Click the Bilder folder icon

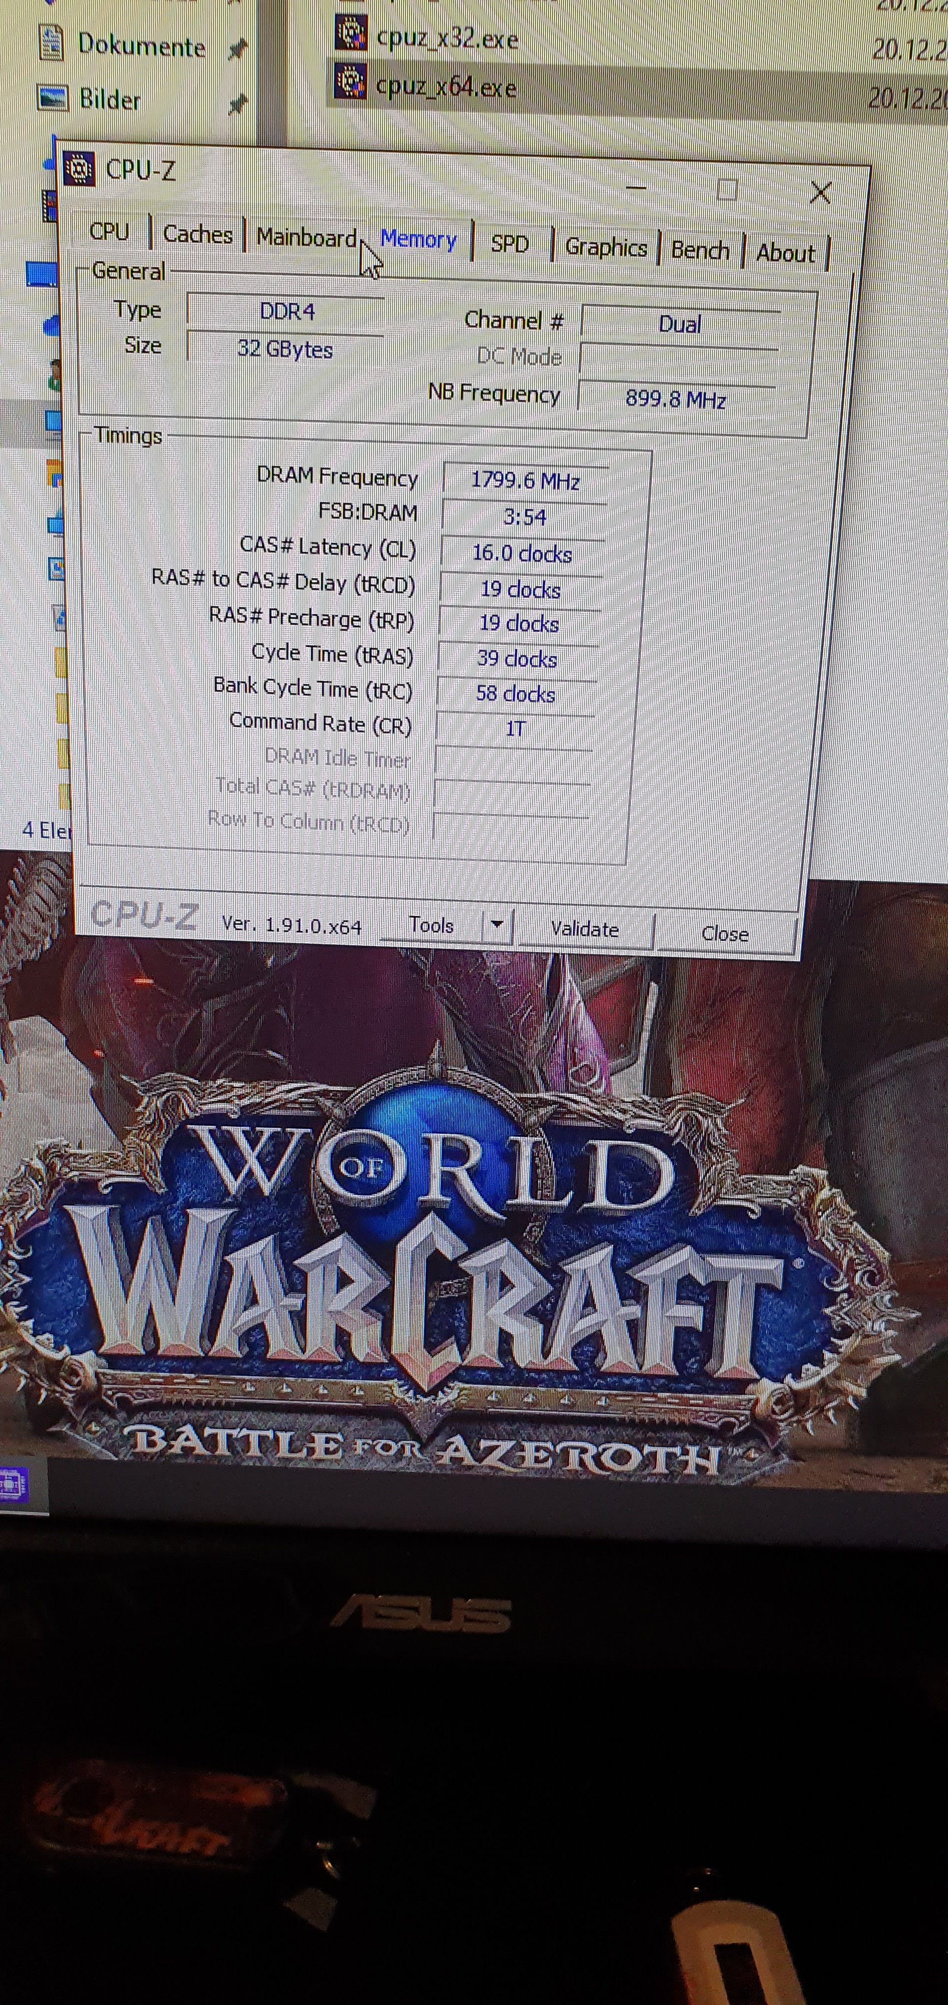click(x=53, y=98)
